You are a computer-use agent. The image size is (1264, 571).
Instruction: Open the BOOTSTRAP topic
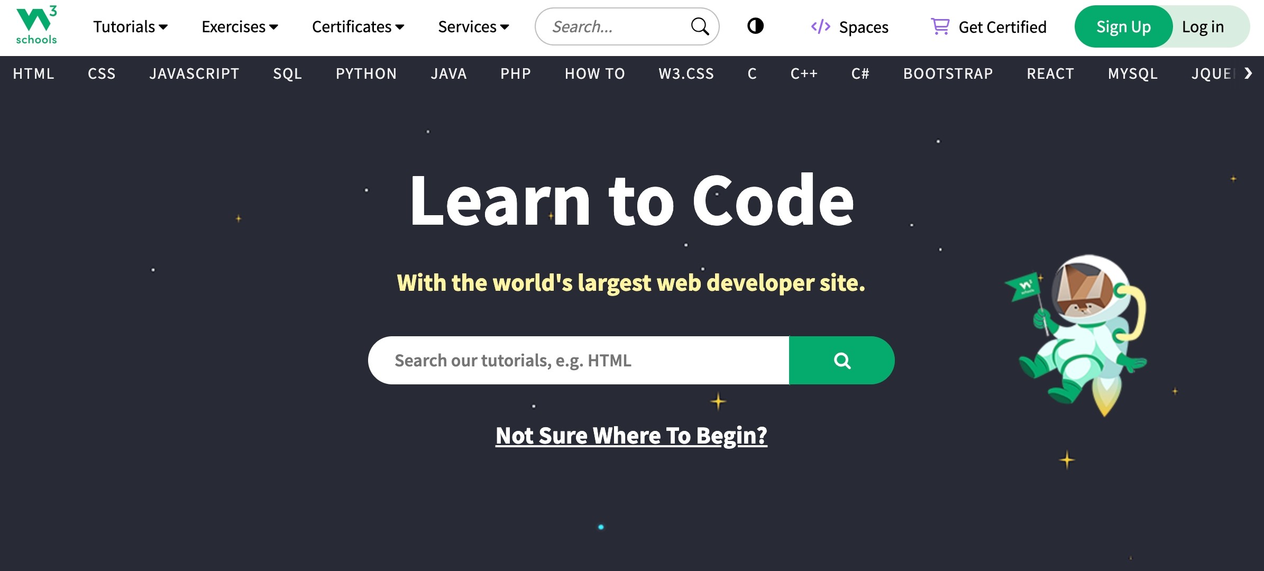[948, 73]
